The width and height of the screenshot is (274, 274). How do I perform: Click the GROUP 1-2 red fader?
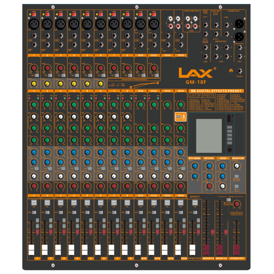click(x=206, y=250)
